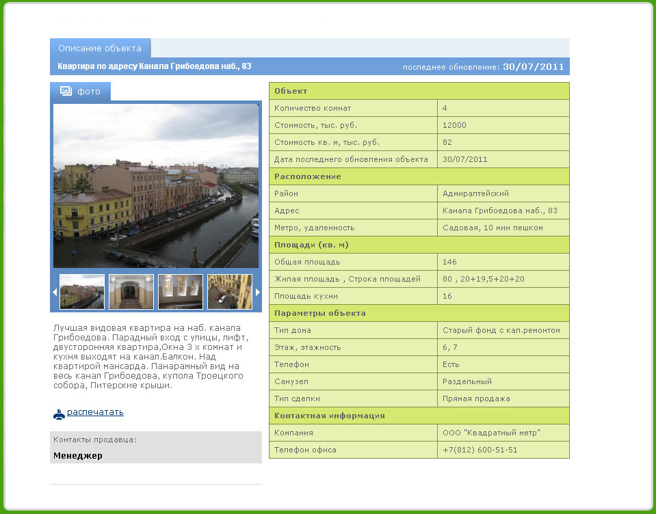Click the printer icon next to распечатать
Screen dimensions: 656x514
pyautogui.click(x=59, y=414)
